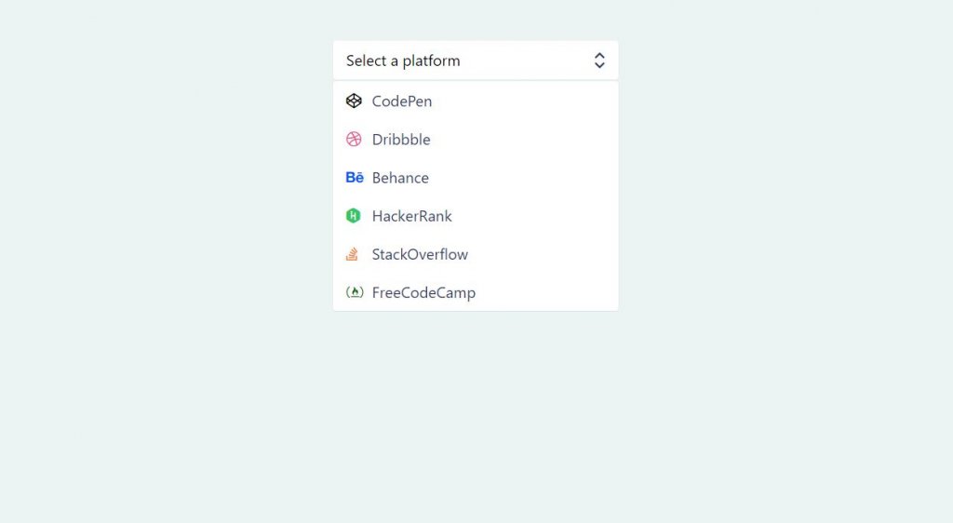
Task: Pick the FreeCodeCamp text option
Action: pos(423,293)
